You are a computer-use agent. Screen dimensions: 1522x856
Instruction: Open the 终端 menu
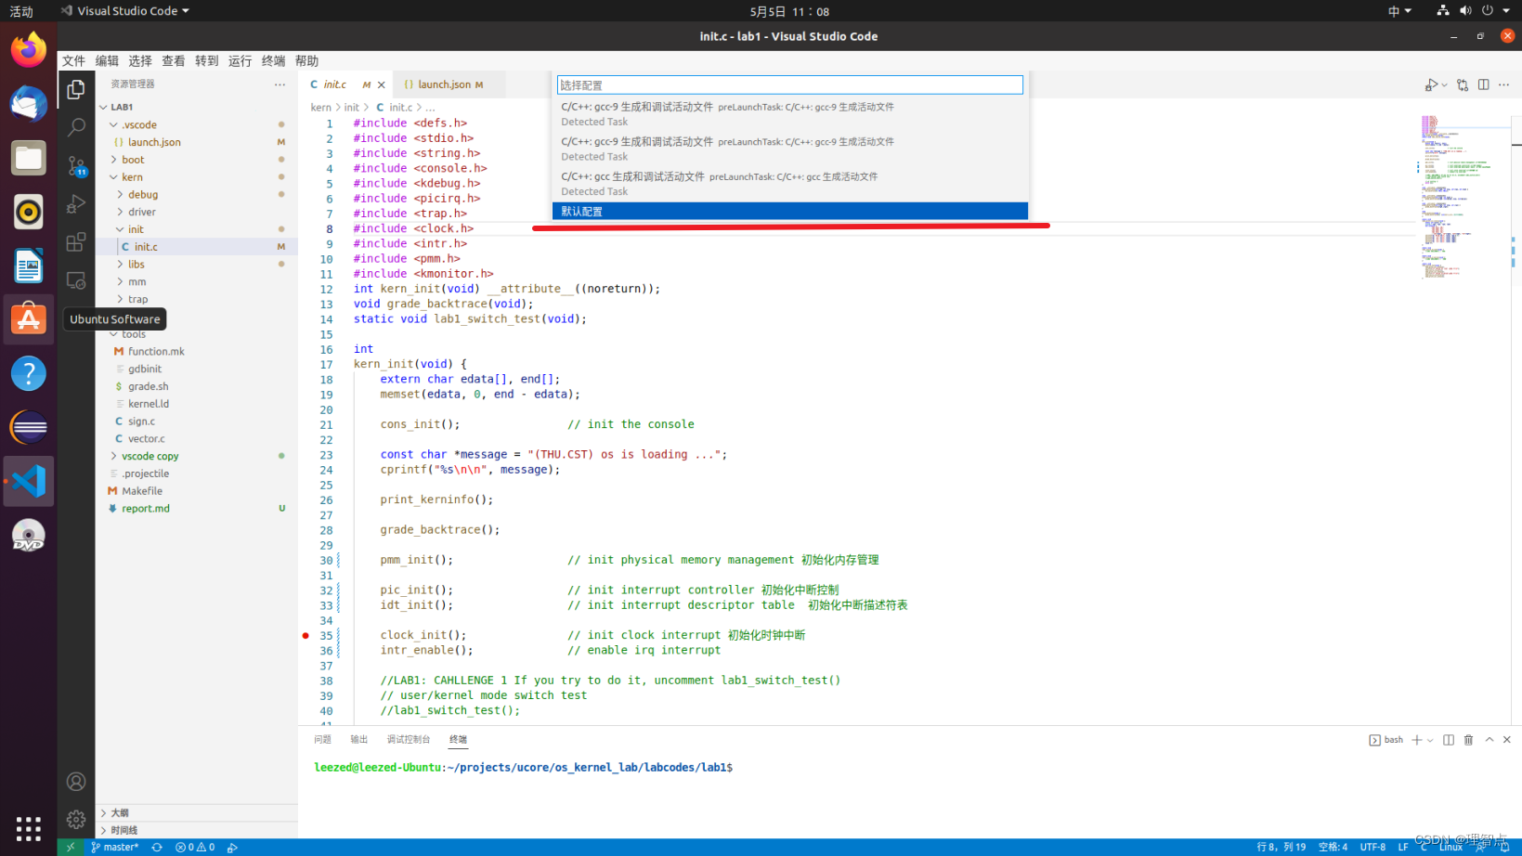point(273,61)
